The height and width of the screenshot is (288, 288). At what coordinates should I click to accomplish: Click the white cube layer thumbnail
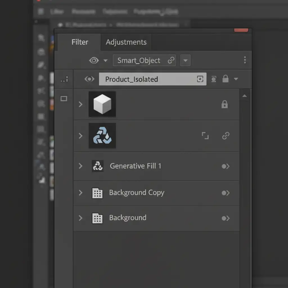pos(102,104)
